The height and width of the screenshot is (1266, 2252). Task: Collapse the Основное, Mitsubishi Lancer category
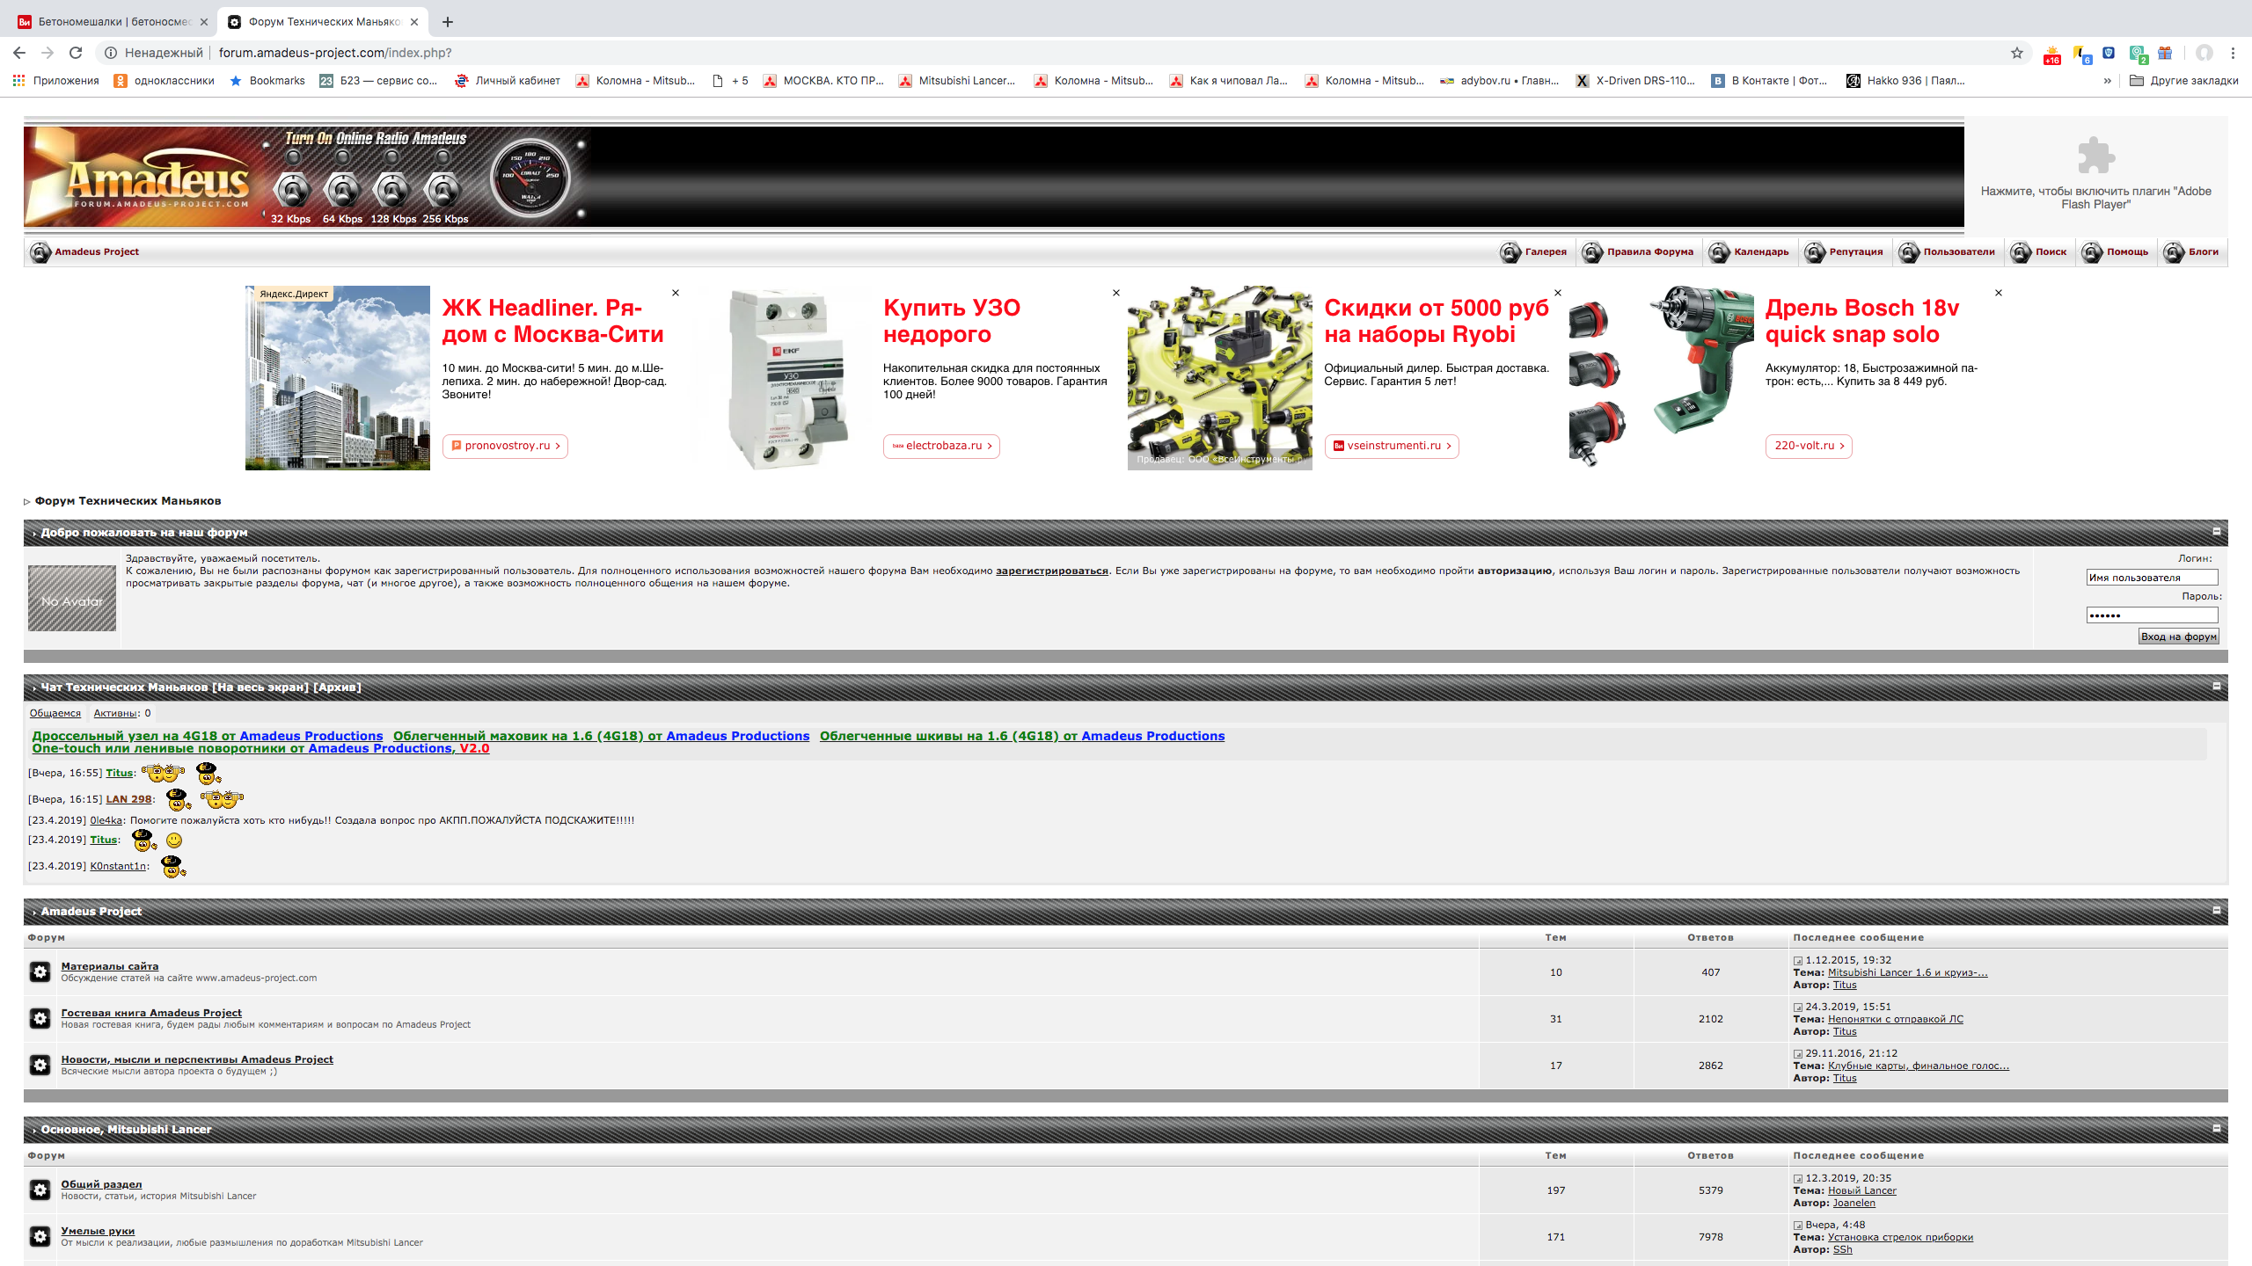coord(2217,1129)
